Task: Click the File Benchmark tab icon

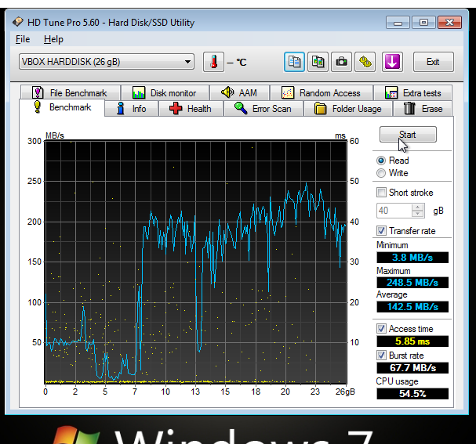Action: [x=38, y=92]
